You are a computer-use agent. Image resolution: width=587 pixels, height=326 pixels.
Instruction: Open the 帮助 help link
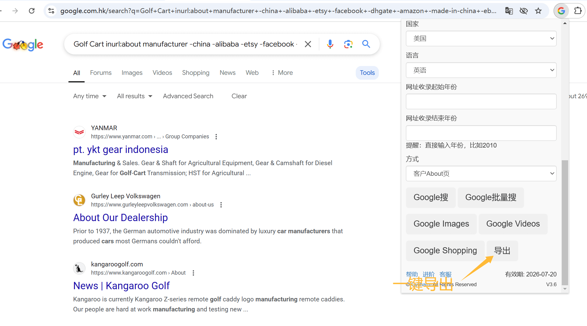tap(412, 274)
